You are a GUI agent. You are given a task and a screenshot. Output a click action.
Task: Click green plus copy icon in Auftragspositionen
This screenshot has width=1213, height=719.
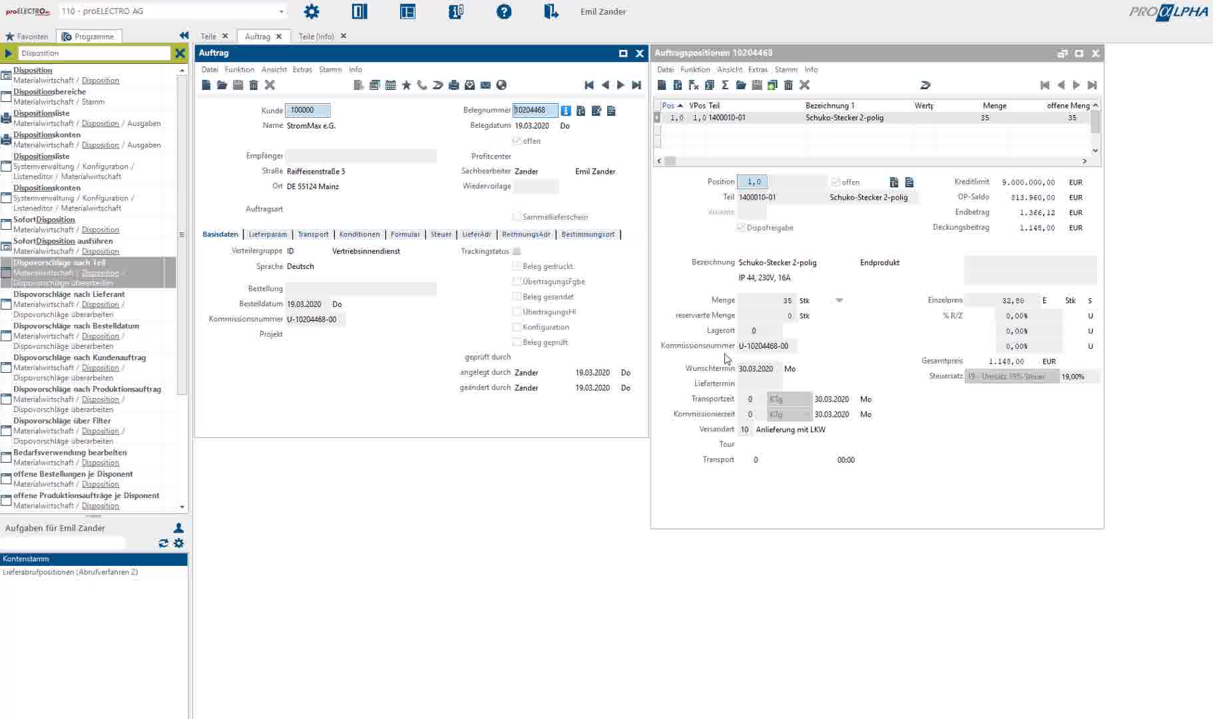coord(772,85)
